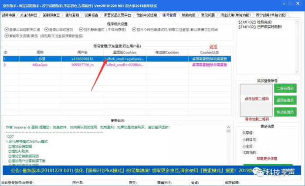Image resolution: width=305 pixels, height=186 pixels.
Task: Click update log line 1.优化黑号模式2代Plus模式
Action: tap(27, 141)
